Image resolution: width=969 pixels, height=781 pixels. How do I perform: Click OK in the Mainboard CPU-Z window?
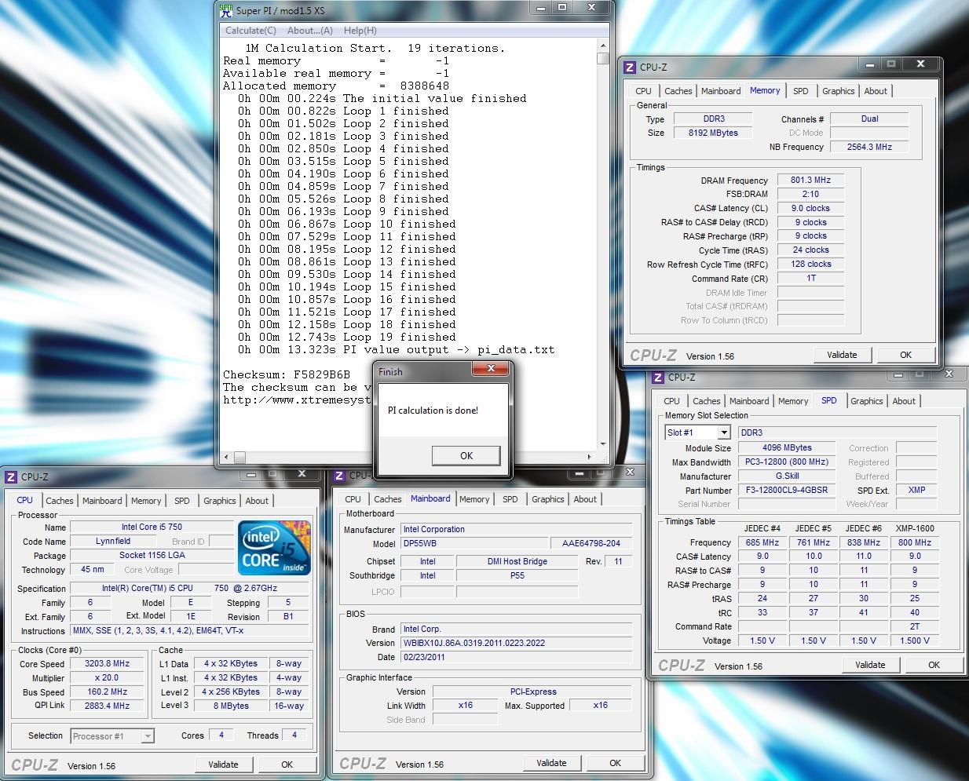615,763
